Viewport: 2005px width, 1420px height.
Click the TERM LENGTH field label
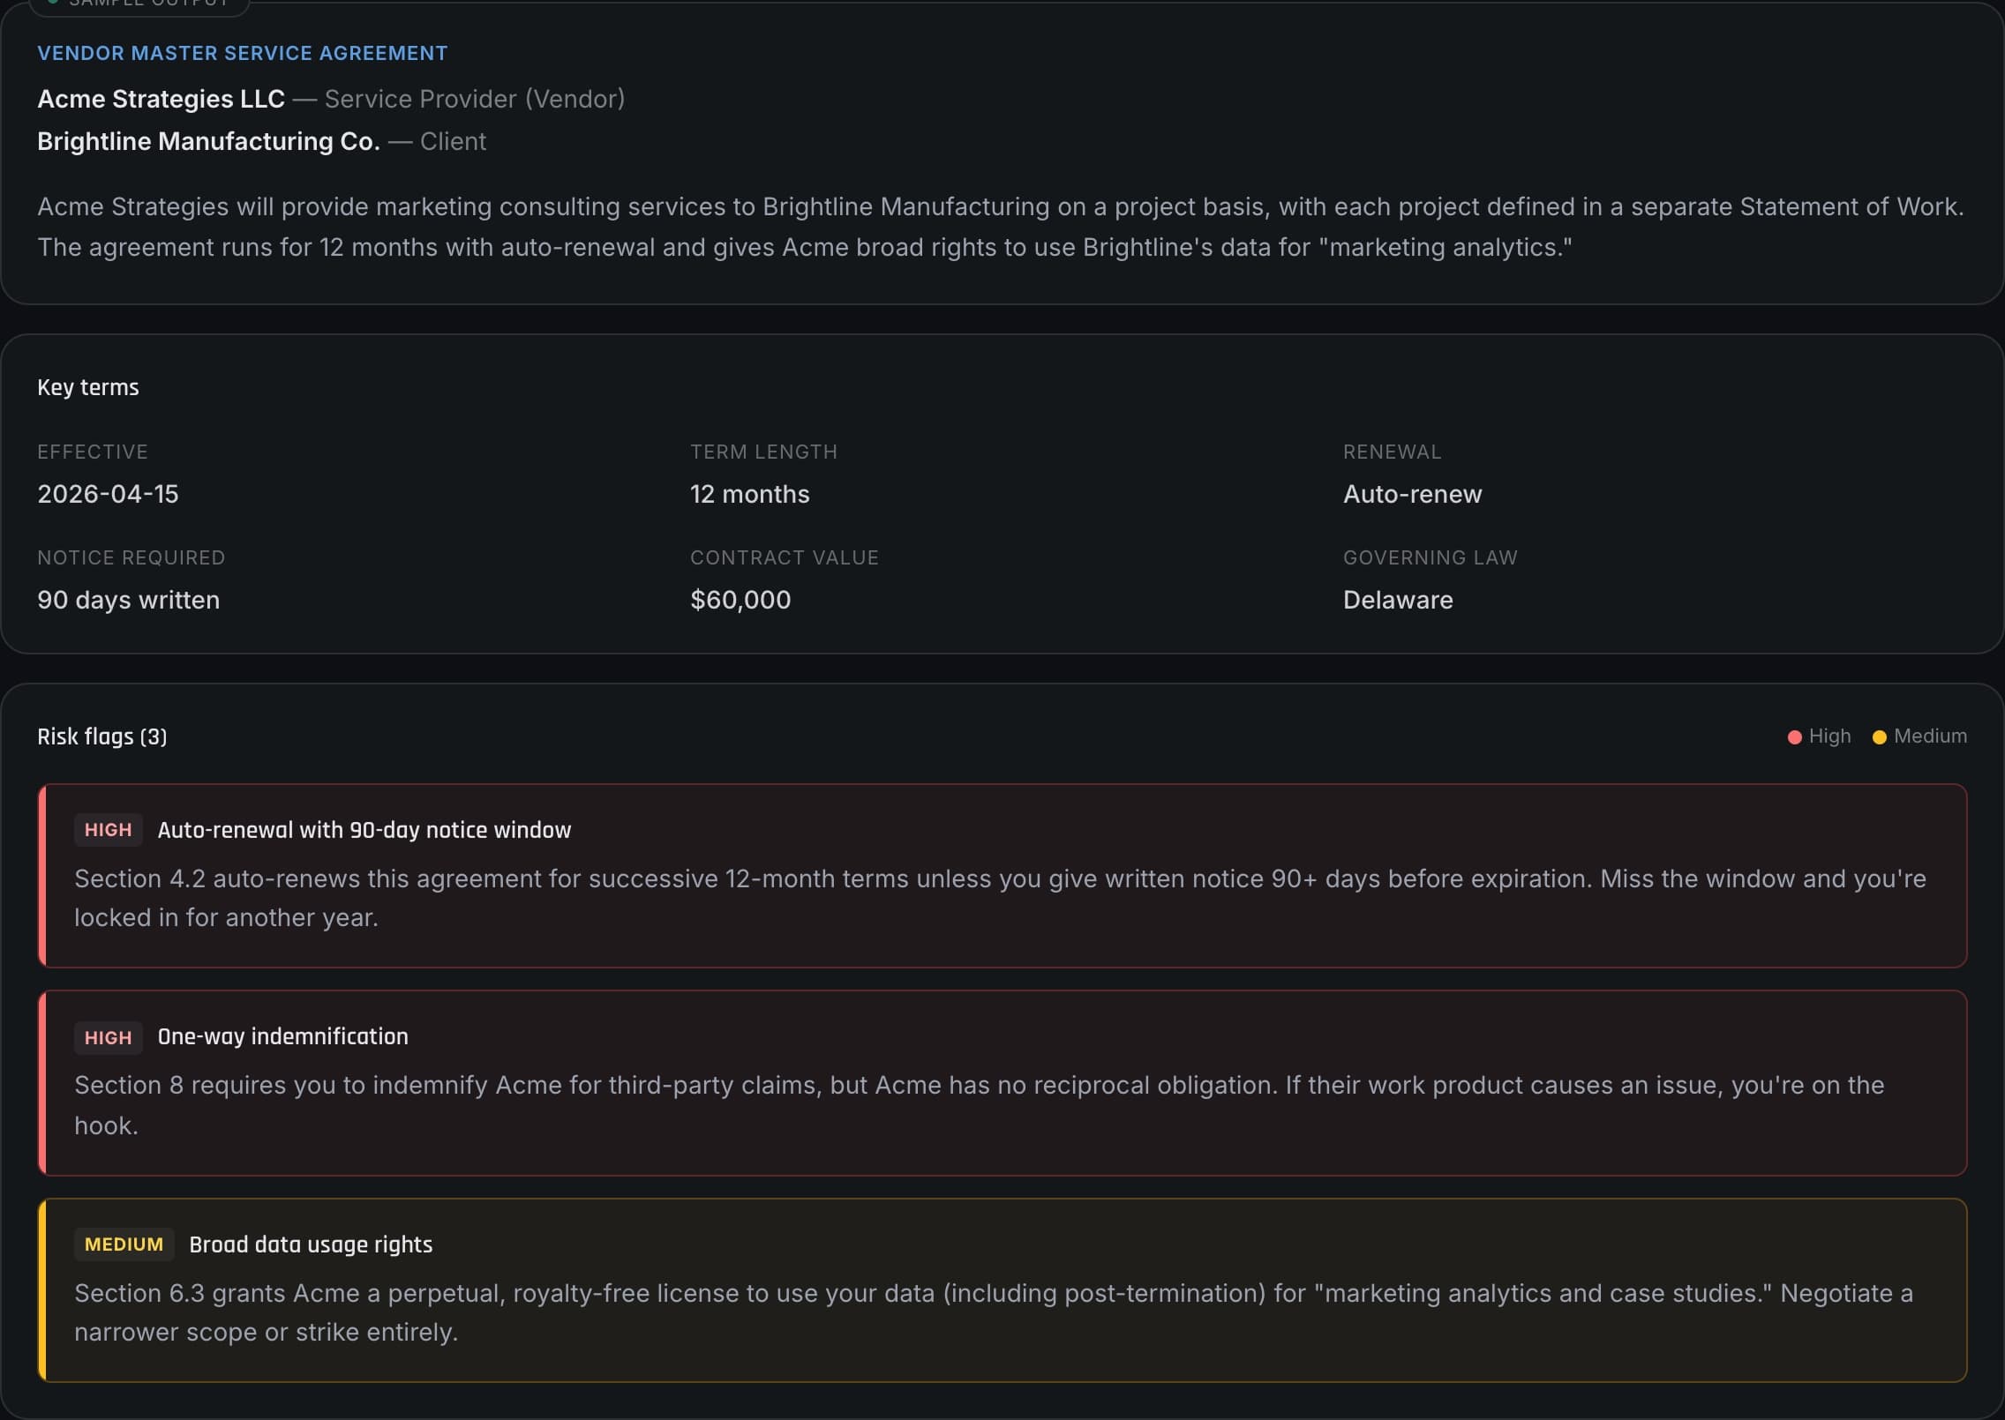(763, 452)
